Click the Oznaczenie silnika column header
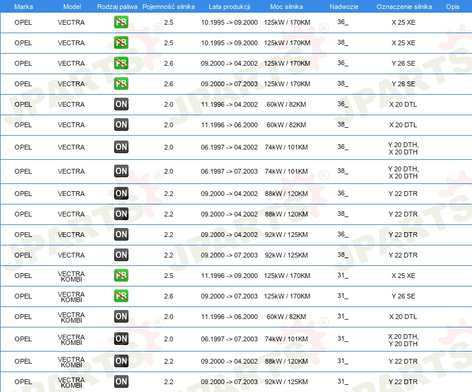Viewport: 472px width, 392px height. pyautogui.click(x=404, y=7)
